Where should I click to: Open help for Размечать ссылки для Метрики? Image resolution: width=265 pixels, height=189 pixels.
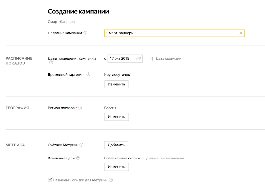tap(111, 180)
